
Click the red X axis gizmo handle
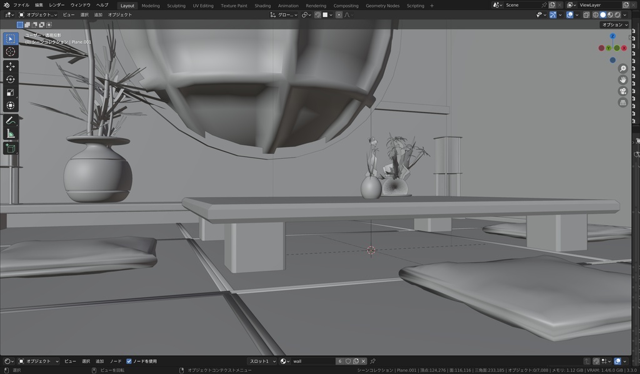pyautogui.click(x=624, y=48)
